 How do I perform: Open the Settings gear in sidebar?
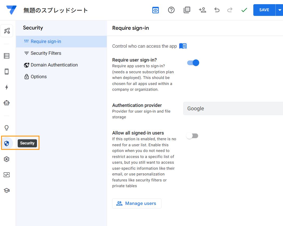point(7,159)
